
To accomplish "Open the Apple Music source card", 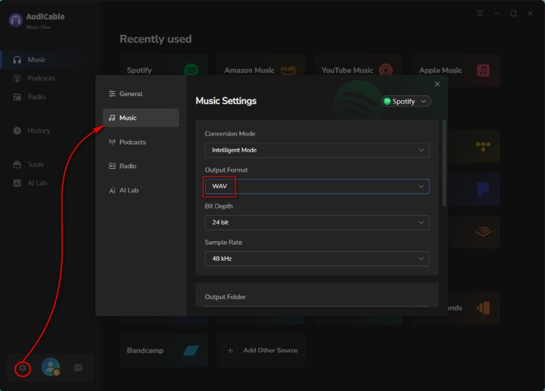I will pyautogui.click(x=456, y=70).
